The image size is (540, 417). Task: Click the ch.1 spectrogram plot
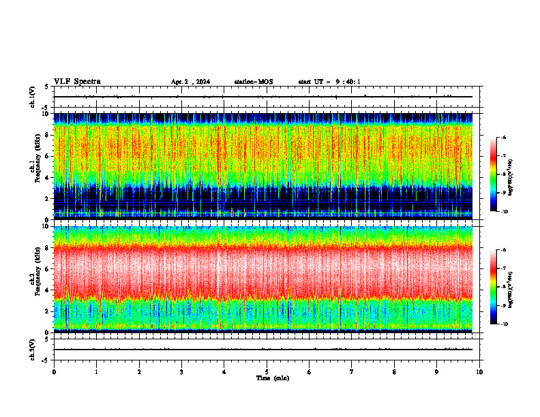263,166
